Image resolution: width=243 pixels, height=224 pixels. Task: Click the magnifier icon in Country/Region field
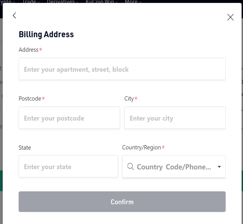click(x=131, y=167)
